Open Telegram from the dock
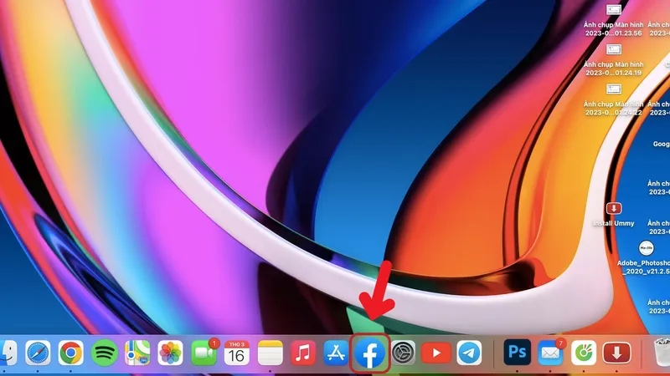Viewport: 670px width, 376px height. [469, 353]
